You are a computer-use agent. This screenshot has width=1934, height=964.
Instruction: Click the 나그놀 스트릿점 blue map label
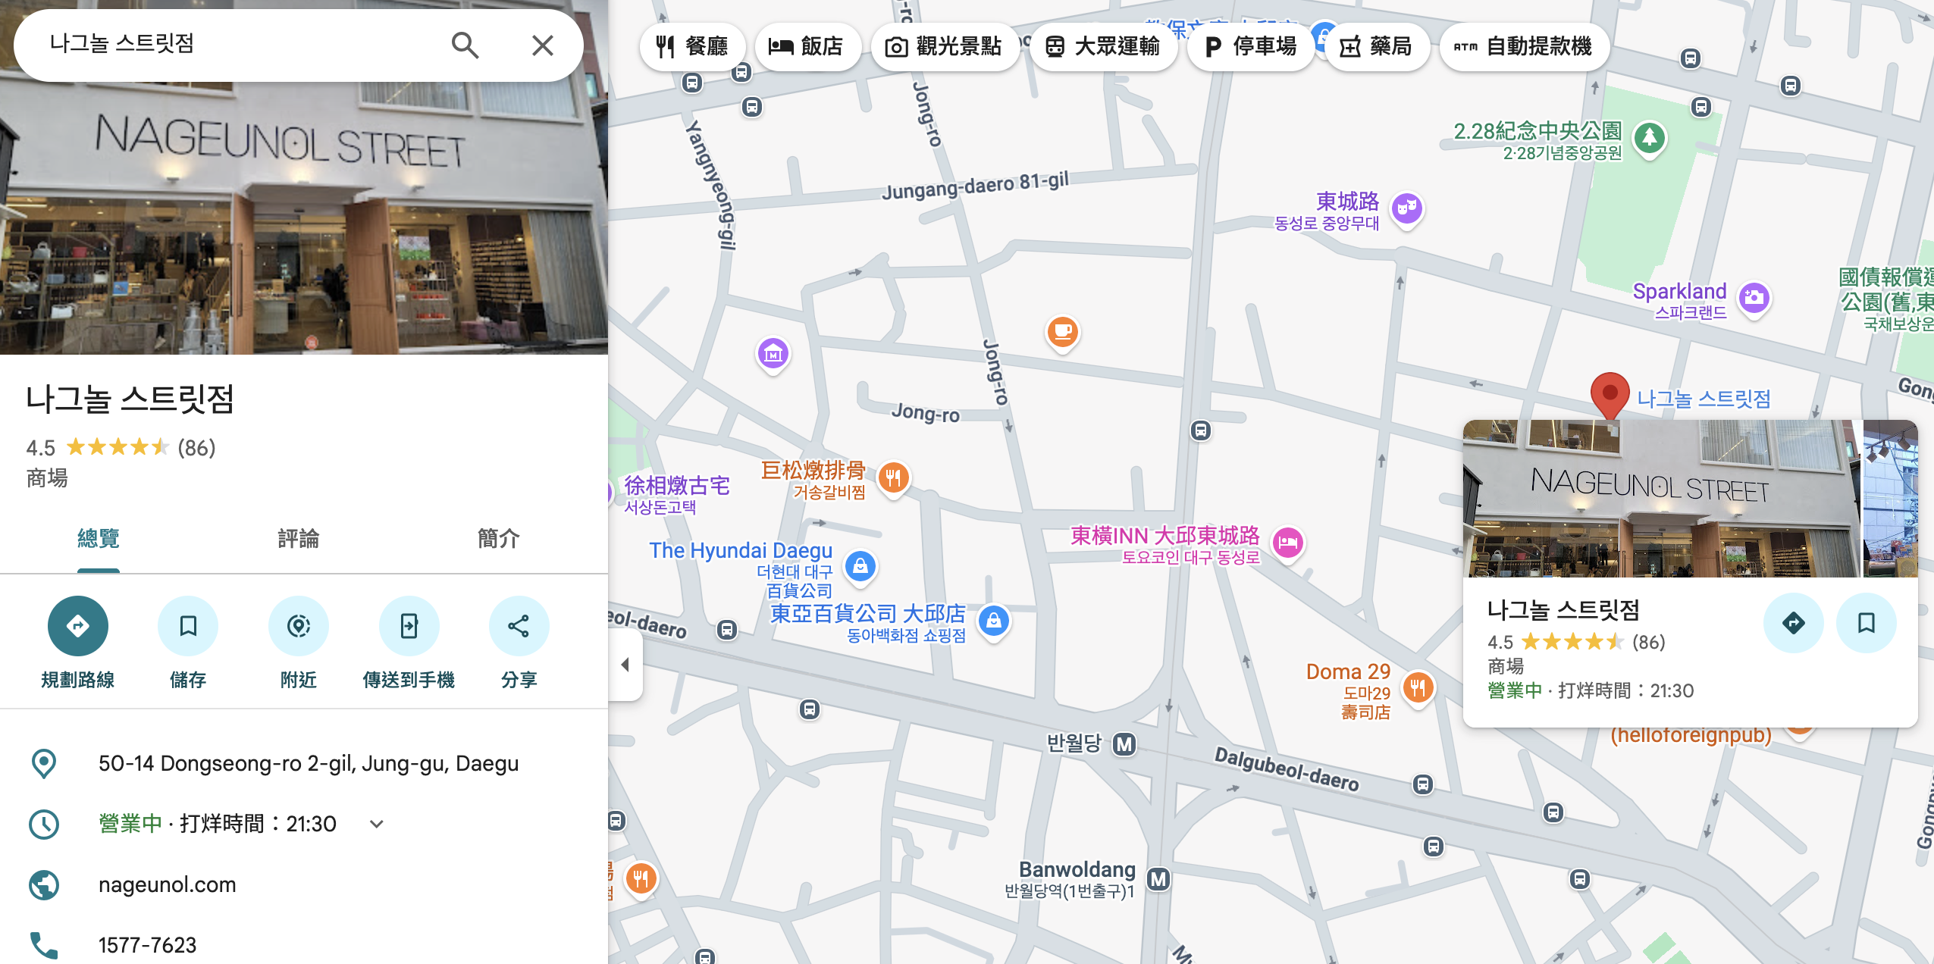pos(1704,399)
